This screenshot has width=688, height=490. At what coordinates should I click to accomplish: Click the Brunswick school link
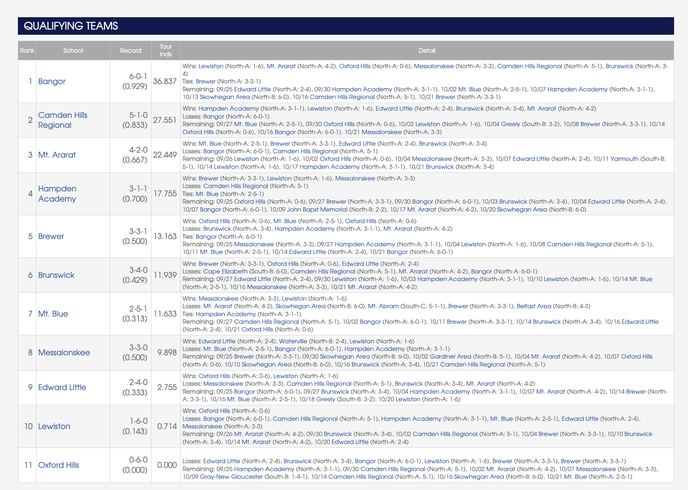point(56,275)
